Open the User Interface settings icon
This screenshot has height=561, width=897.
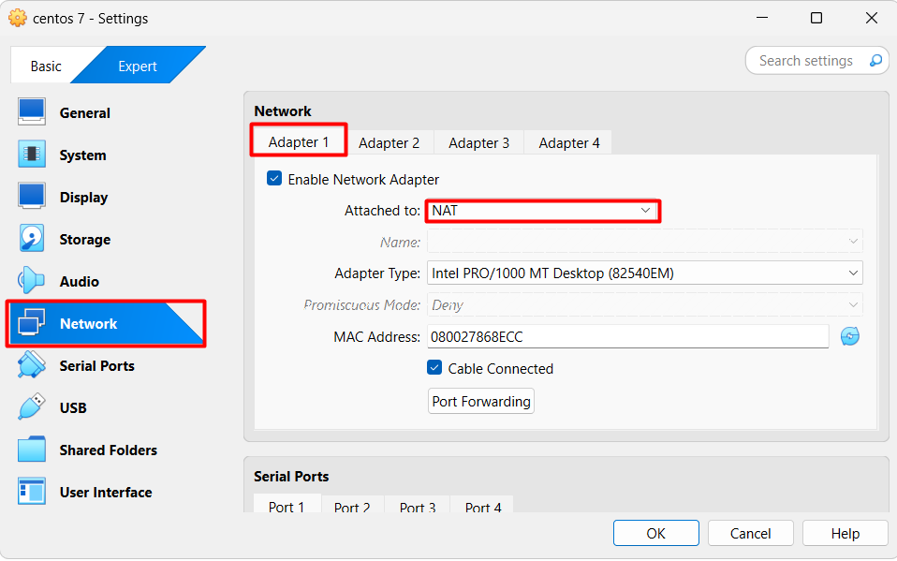[32, 492]
